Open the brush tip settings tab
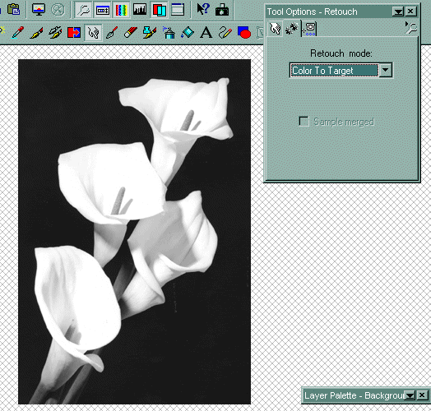Screen dimensions: 431x411 click(x=291, y=28)
